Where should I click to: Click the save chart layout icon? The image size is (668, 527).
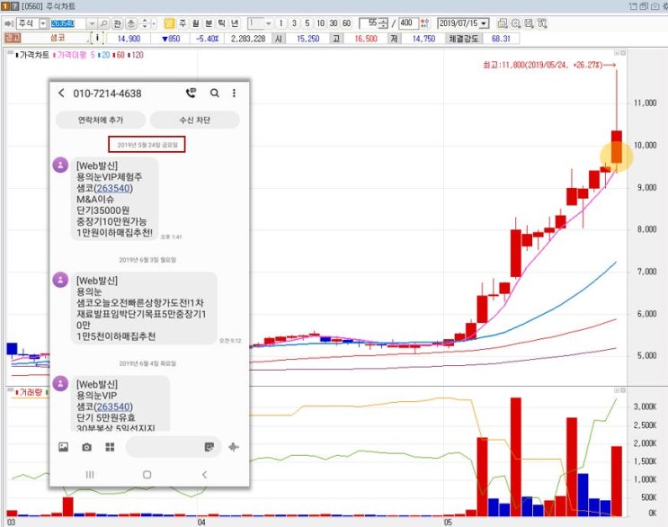point(529,23)
